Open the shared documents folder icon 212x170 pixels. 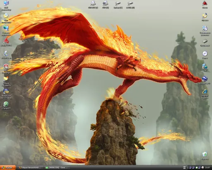click(6, 81)
